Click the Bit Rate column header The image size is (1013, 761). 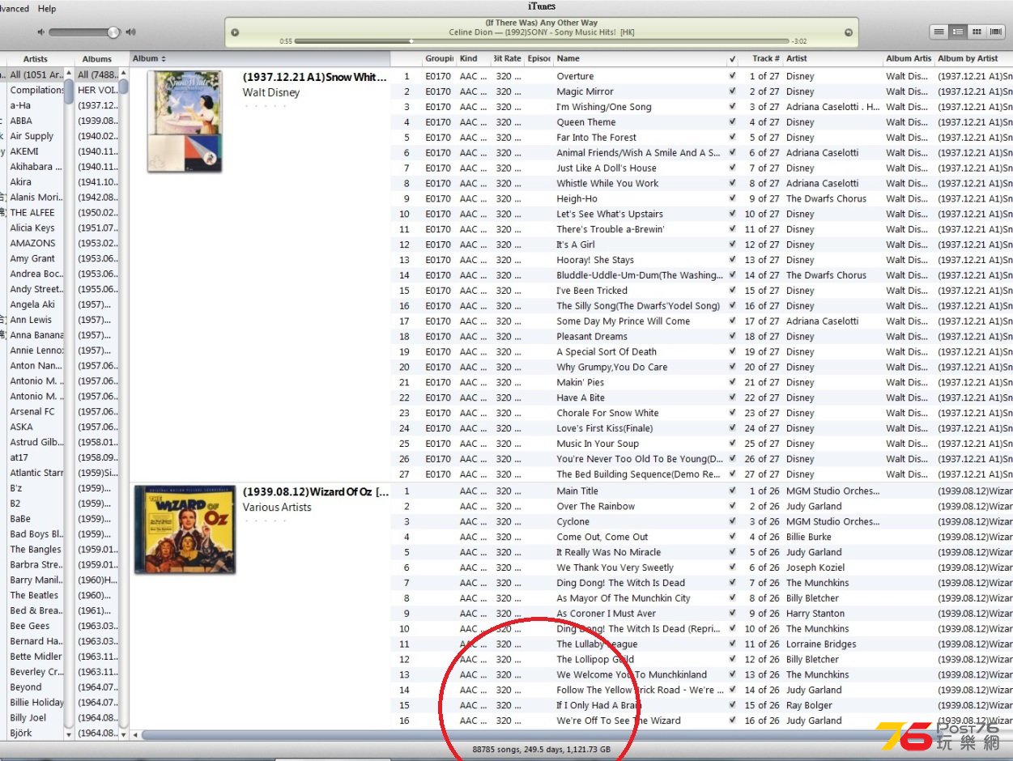pyautogui.click(x=509, y=58)
